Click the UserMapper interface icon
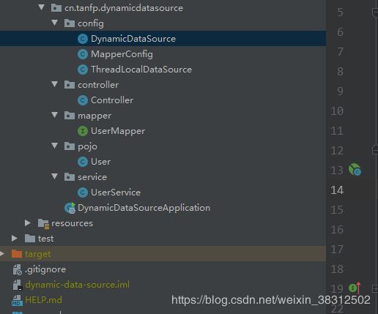 pyautogui.click(x=83, y=131)
